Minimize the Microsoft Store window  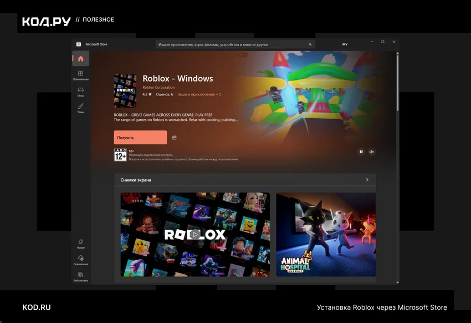coord(372,42)
